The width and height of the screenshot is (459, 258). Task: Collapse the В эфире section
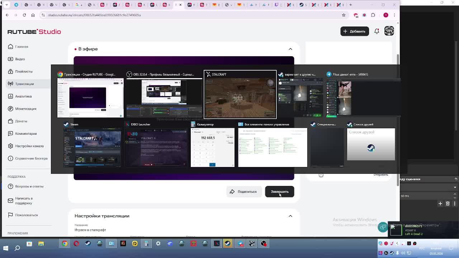(290, 49)
